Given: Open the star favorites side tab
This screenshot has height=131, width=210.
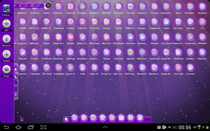Looking at the screenshot, I should (x=16, y=69).
